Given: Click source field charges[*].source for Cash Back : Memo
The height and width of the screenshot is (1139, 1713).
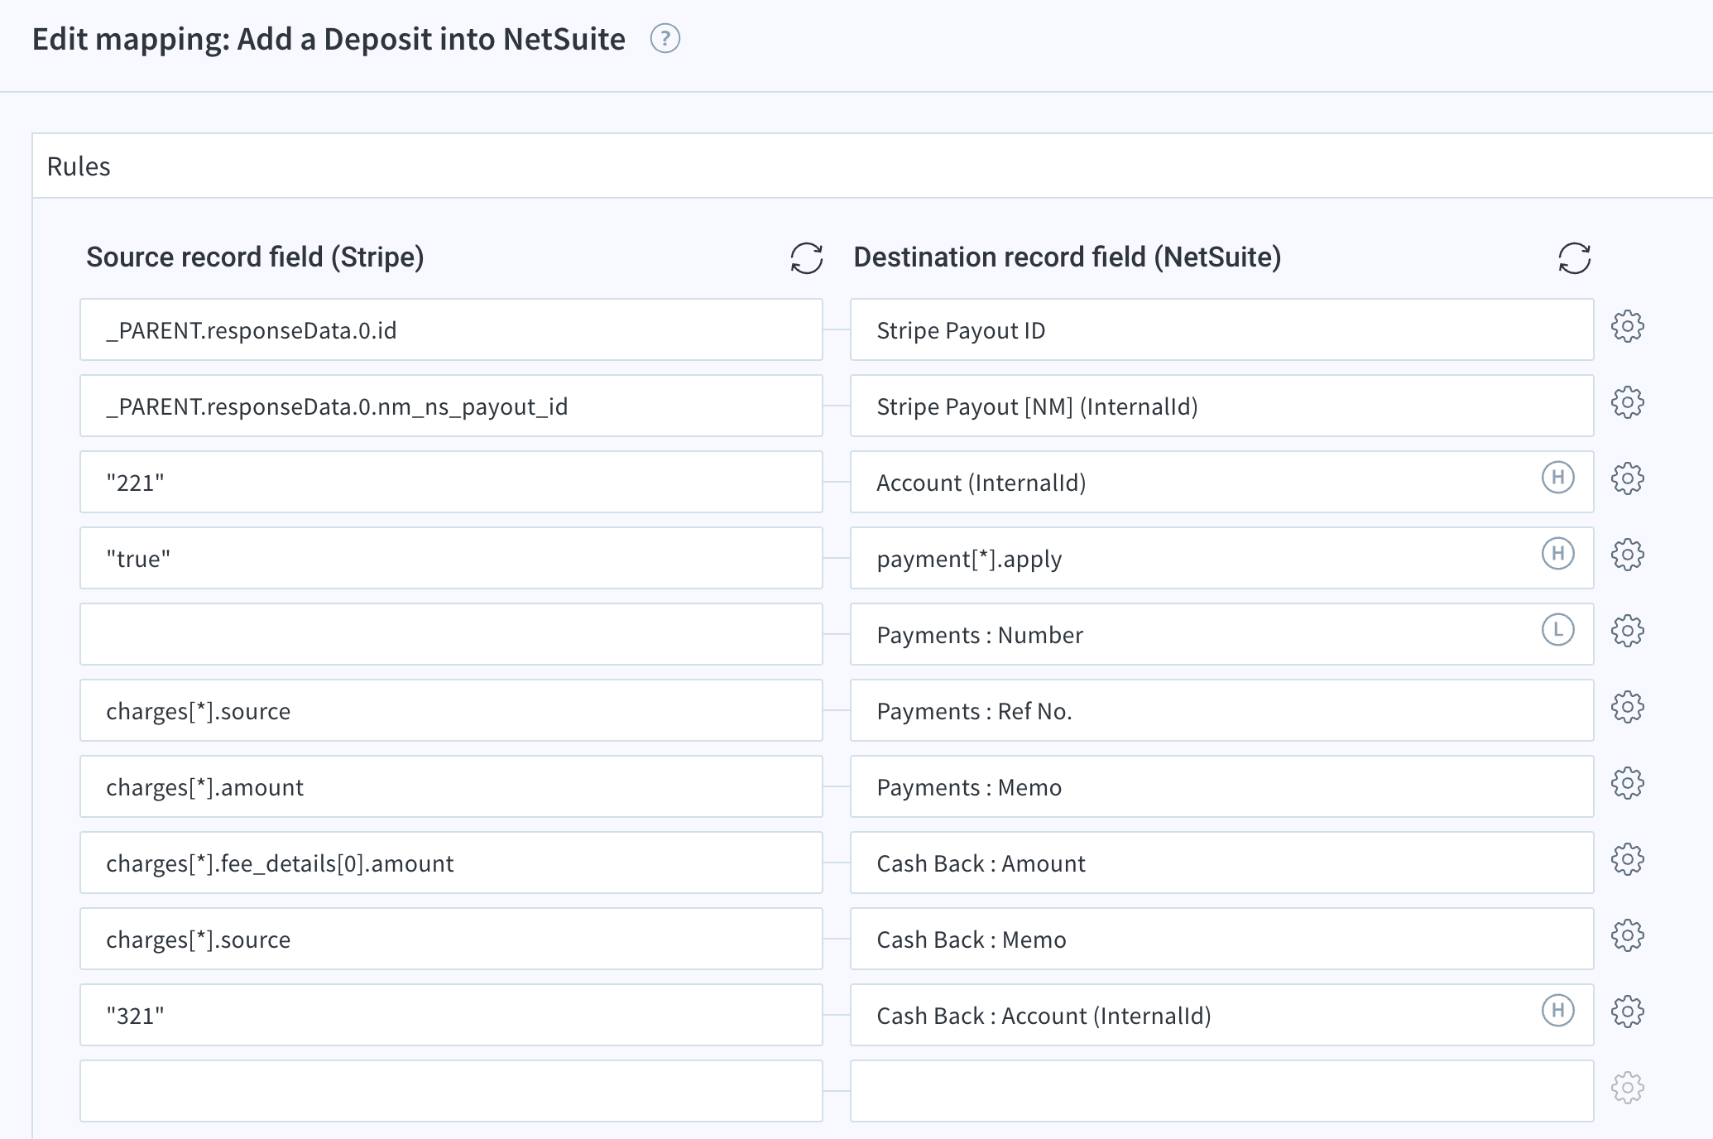Looking at the screenshot, I should [x=451, y=939].
